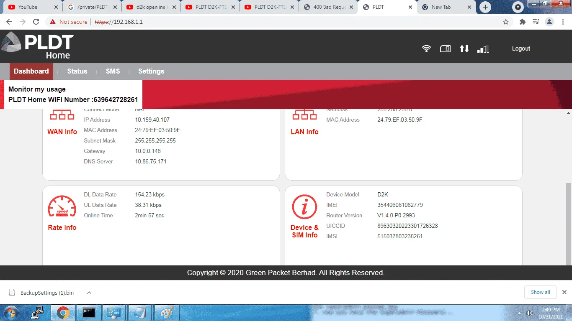The height and width of the screenshot is (321, 572).
Task: Open the Chrome extensions puzzle icon
Action: point(522,22)
